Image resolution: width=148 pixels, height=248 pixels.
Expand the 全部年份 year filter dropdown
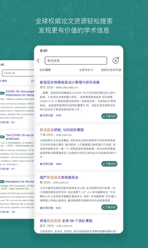86,70
